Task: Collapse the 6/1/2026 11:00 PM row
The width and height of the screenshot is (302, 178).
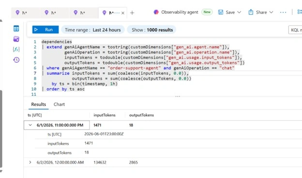Action: click(x=30, y=125)
